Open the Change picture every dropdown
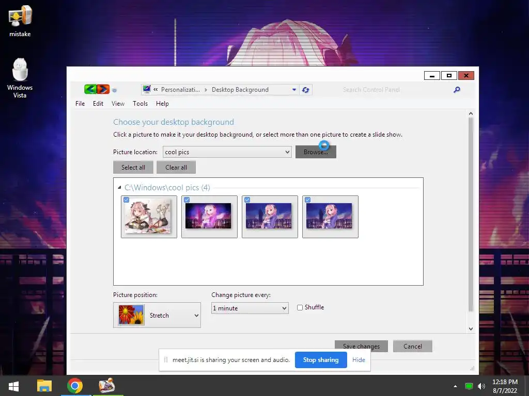This screenshot has width=529, height=396. pos(250,308)
